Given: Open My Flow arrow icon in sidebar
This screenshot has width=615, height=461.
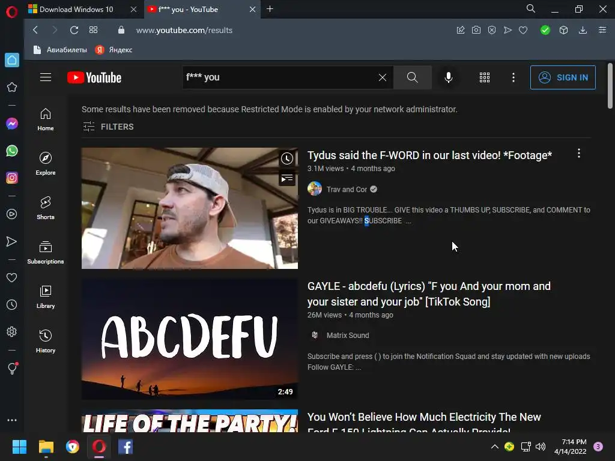Looking at the screenshot, I should click(x=12, y=241).
